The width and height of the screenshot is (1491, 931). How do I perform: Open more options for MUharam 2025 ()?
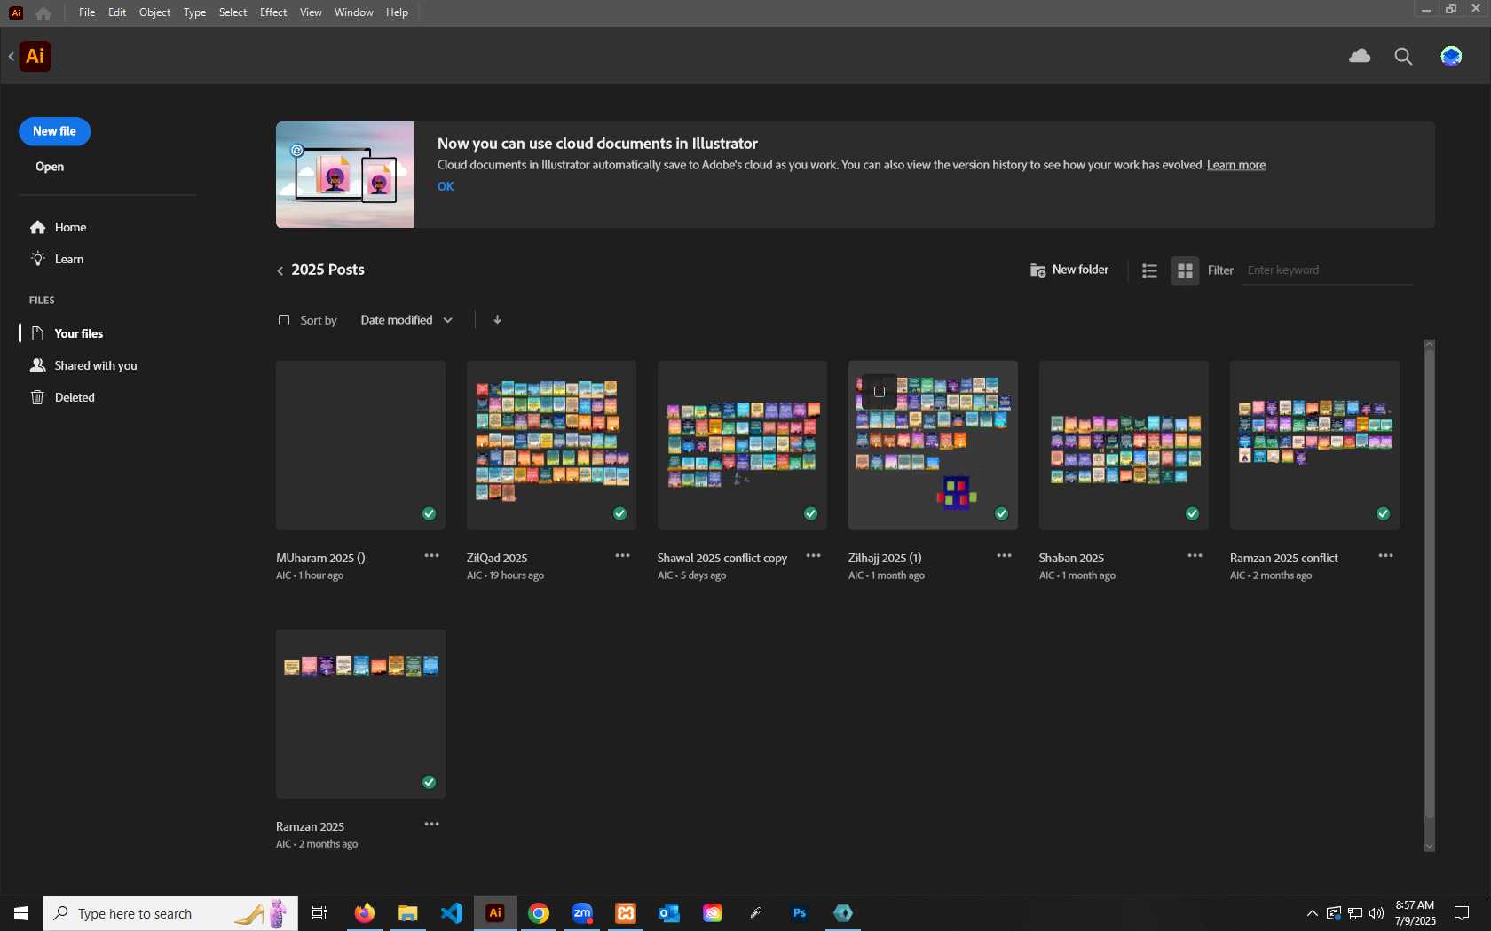point(431,555)
